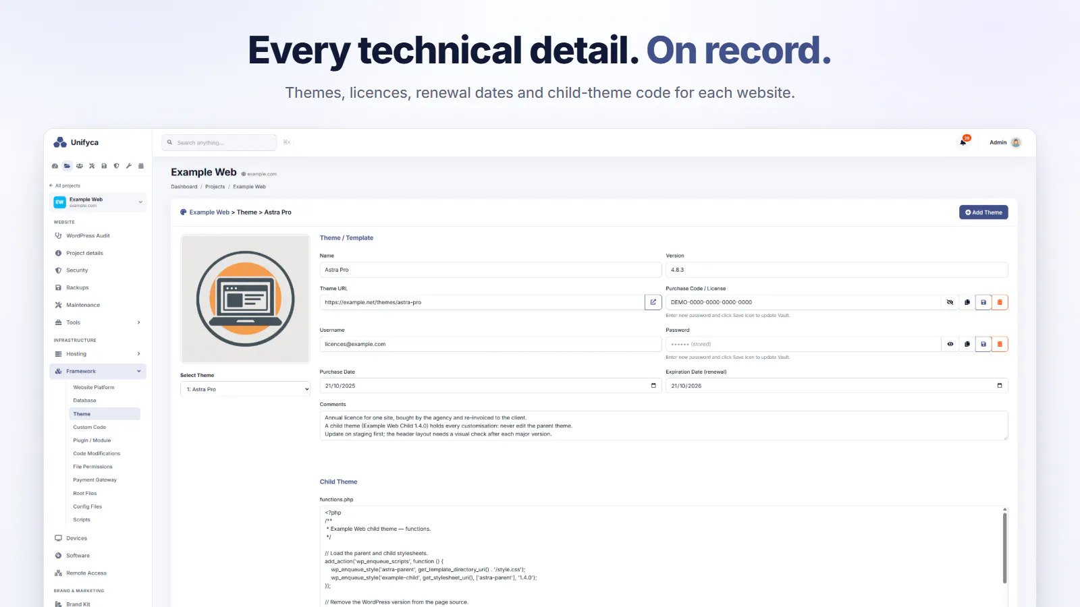The width and height of the screenshot is (1080, 607).
Task: Open Payment Gateway submenu item
Action: tap(95, 480)
